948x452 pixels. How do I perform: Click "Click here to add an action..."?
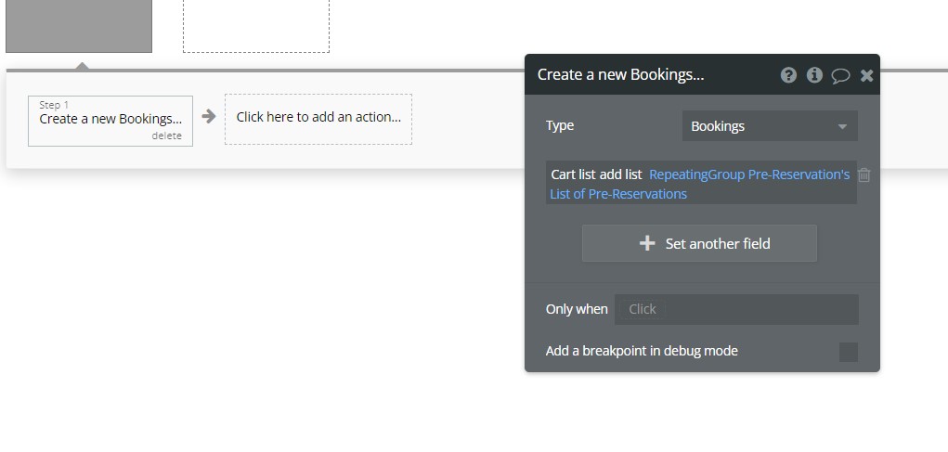coord(318,118)
